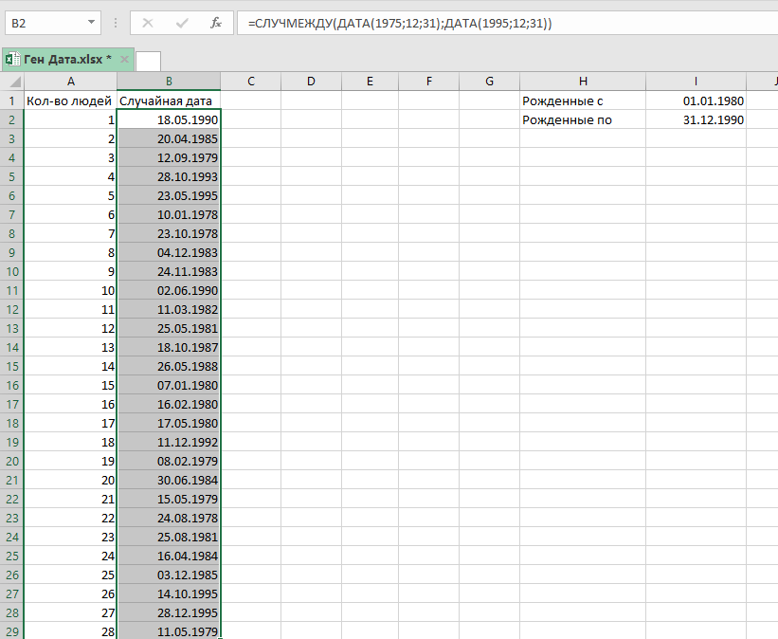The height and width of the screenshot is (639, 778).
Task: Select column H header
Action: pyautogui.click(x=583, y=82)
